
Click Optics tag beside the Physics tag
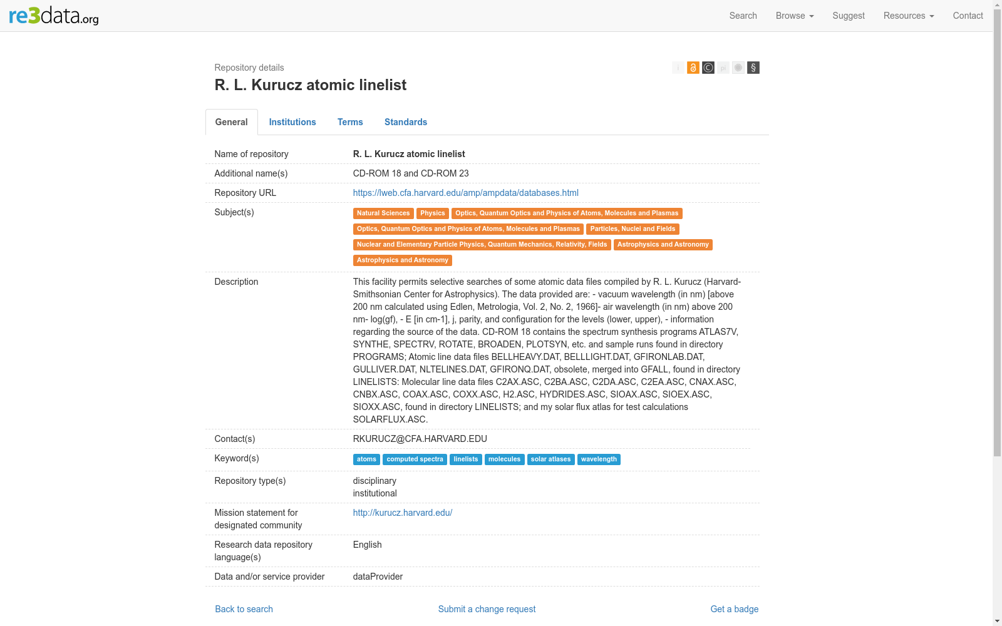pos(567,213)
